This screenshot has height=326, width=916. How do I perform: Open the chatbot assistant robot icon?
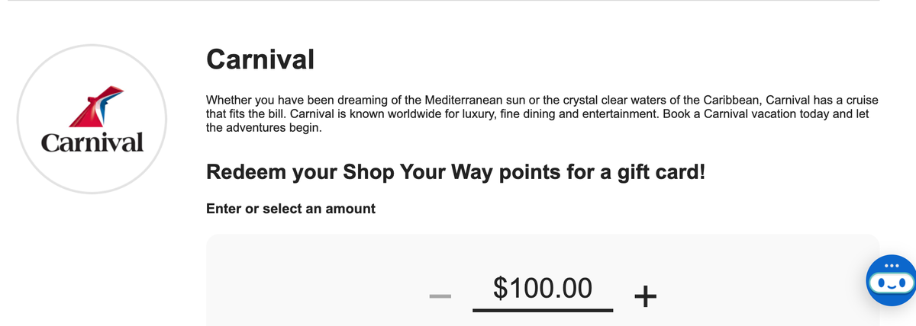(891, 281)
